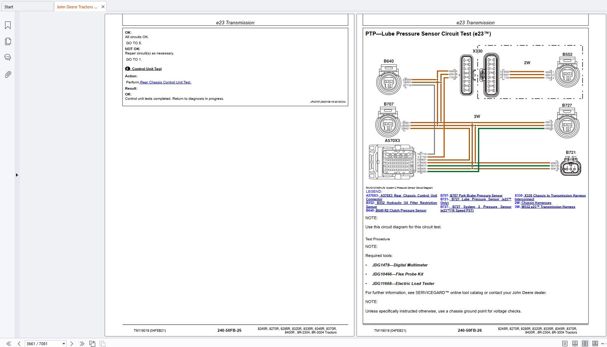The width and height of the screenshot is (607, 347).
Task: Expand the collapsed left navigation panel
Action: (17, 175)
